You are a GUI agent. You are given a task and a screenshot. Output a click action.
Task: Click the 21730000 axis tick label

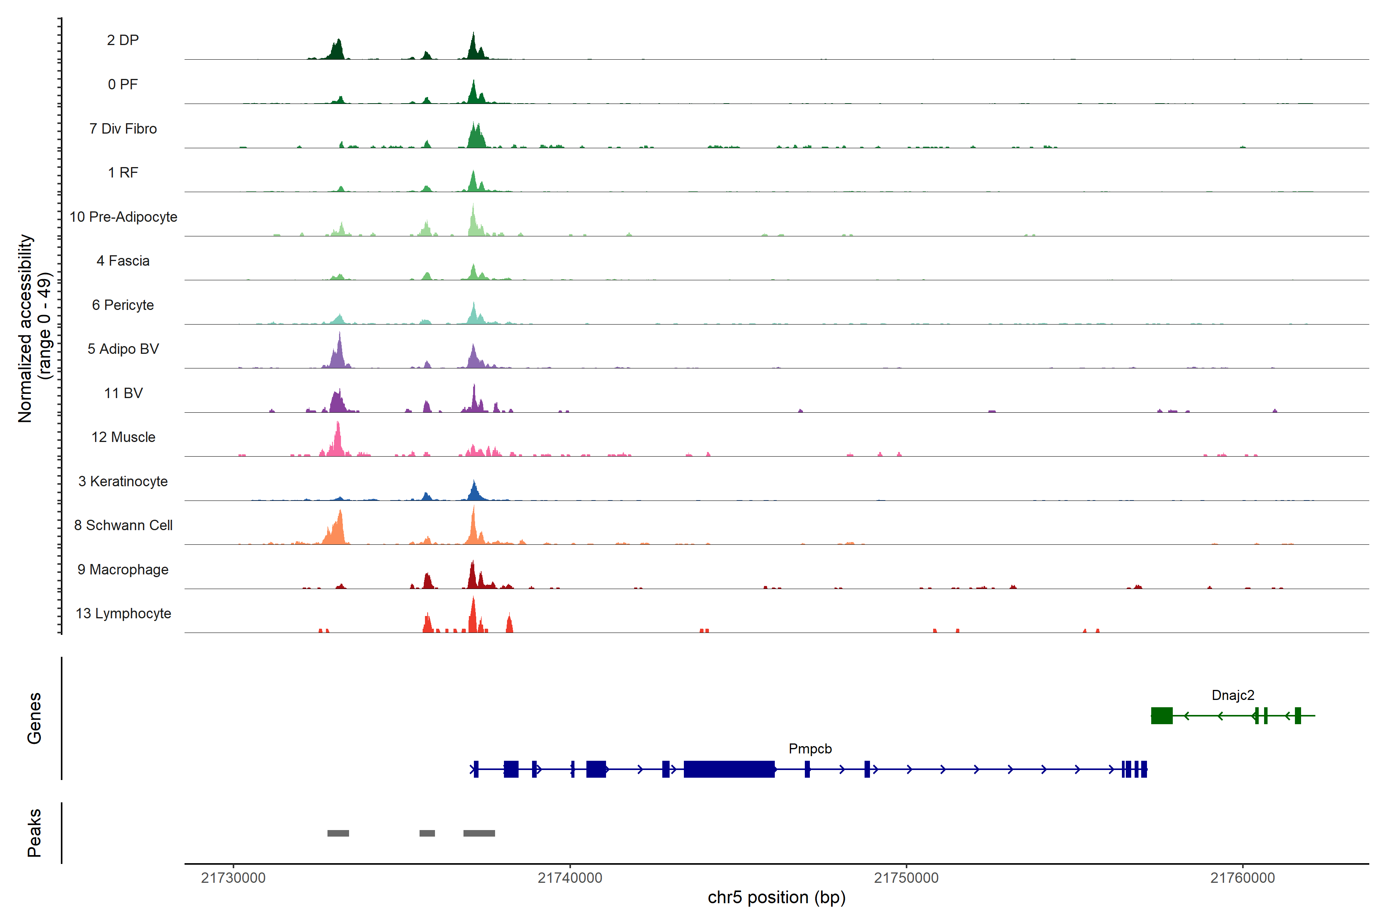click(x=233, y=877)
